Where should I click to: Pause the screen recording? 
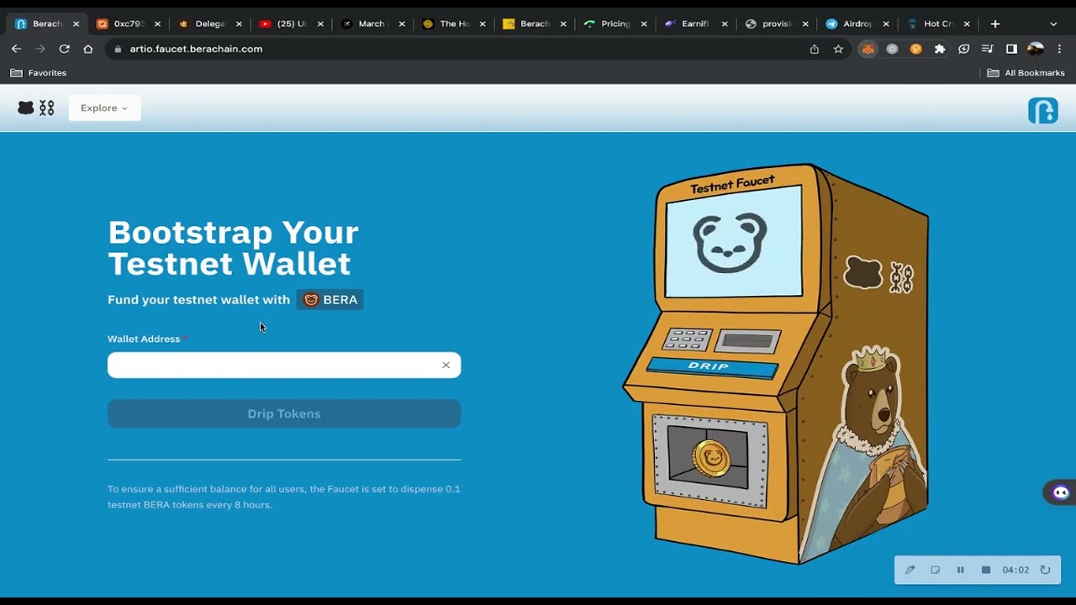point(960,570)
